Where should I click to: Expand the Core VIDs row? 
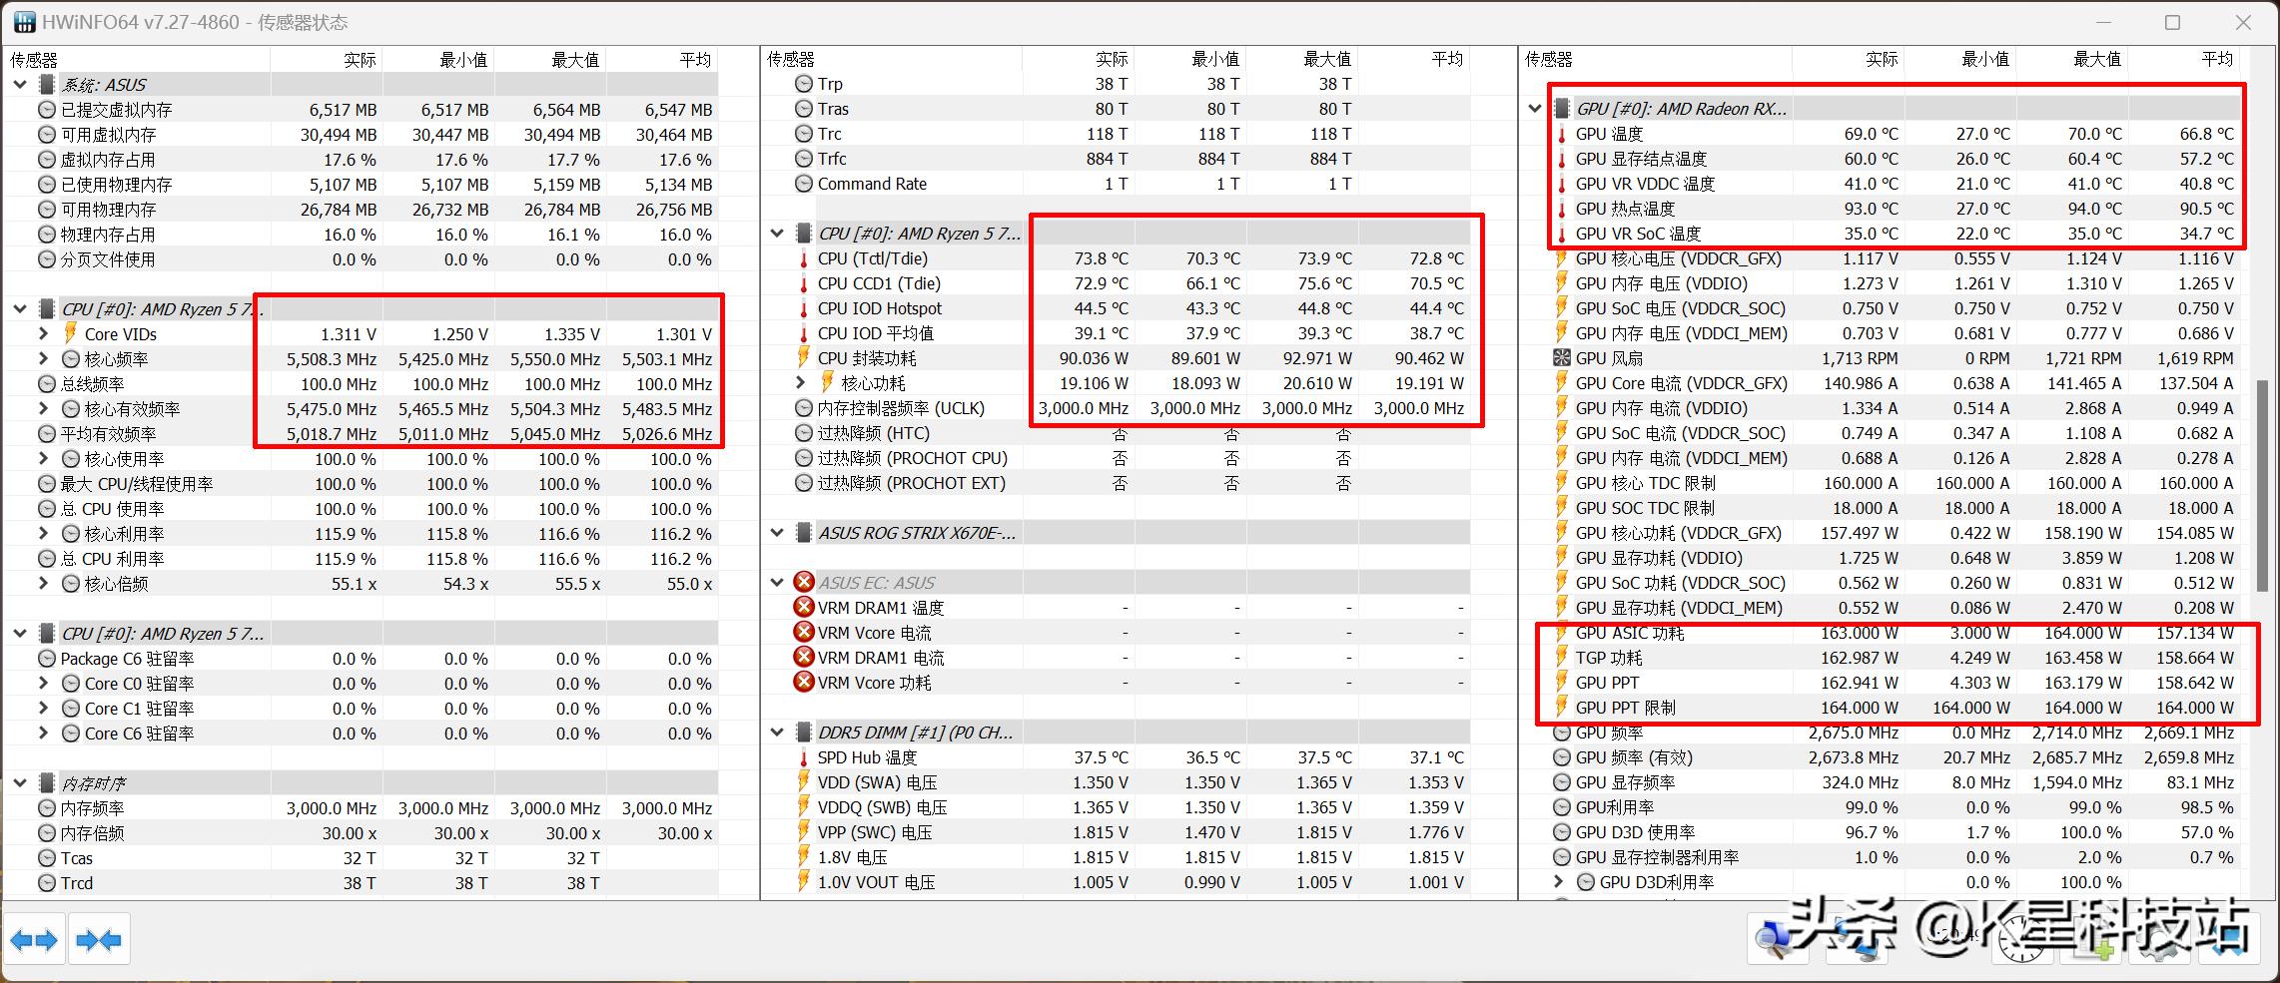tap(43, 333)
